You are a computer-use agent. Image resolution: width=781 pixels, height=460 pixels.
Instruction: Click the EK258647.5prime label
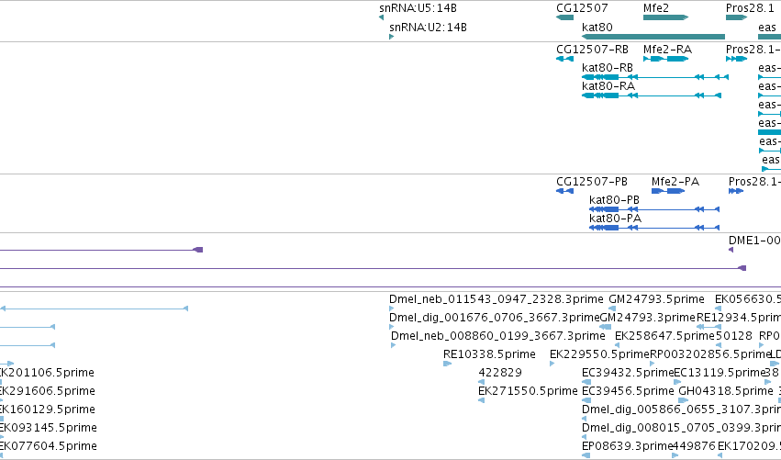[664, 336]
